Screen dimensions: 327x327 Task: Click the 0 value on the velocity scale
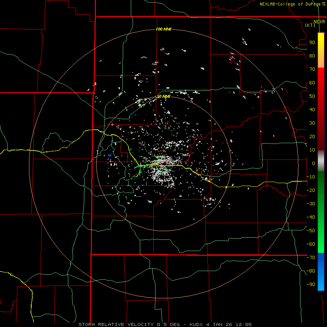(314, 163)
